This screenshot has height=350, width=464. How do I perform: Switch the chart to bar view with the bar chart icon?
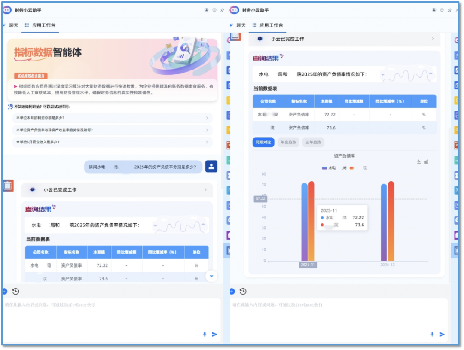(426, 161)
